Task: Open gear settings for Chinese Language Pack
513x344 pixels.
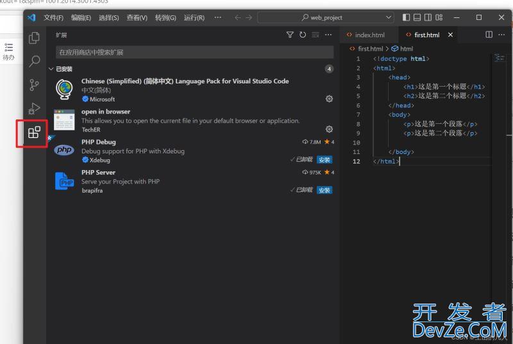Action: (x=329, y=99)
